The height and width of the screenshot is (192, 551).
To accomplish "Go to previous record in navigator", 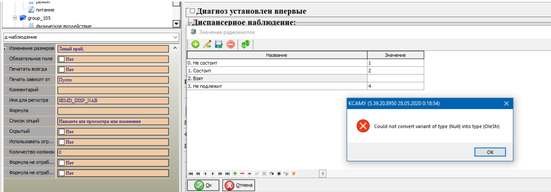I will pos(205,174).
